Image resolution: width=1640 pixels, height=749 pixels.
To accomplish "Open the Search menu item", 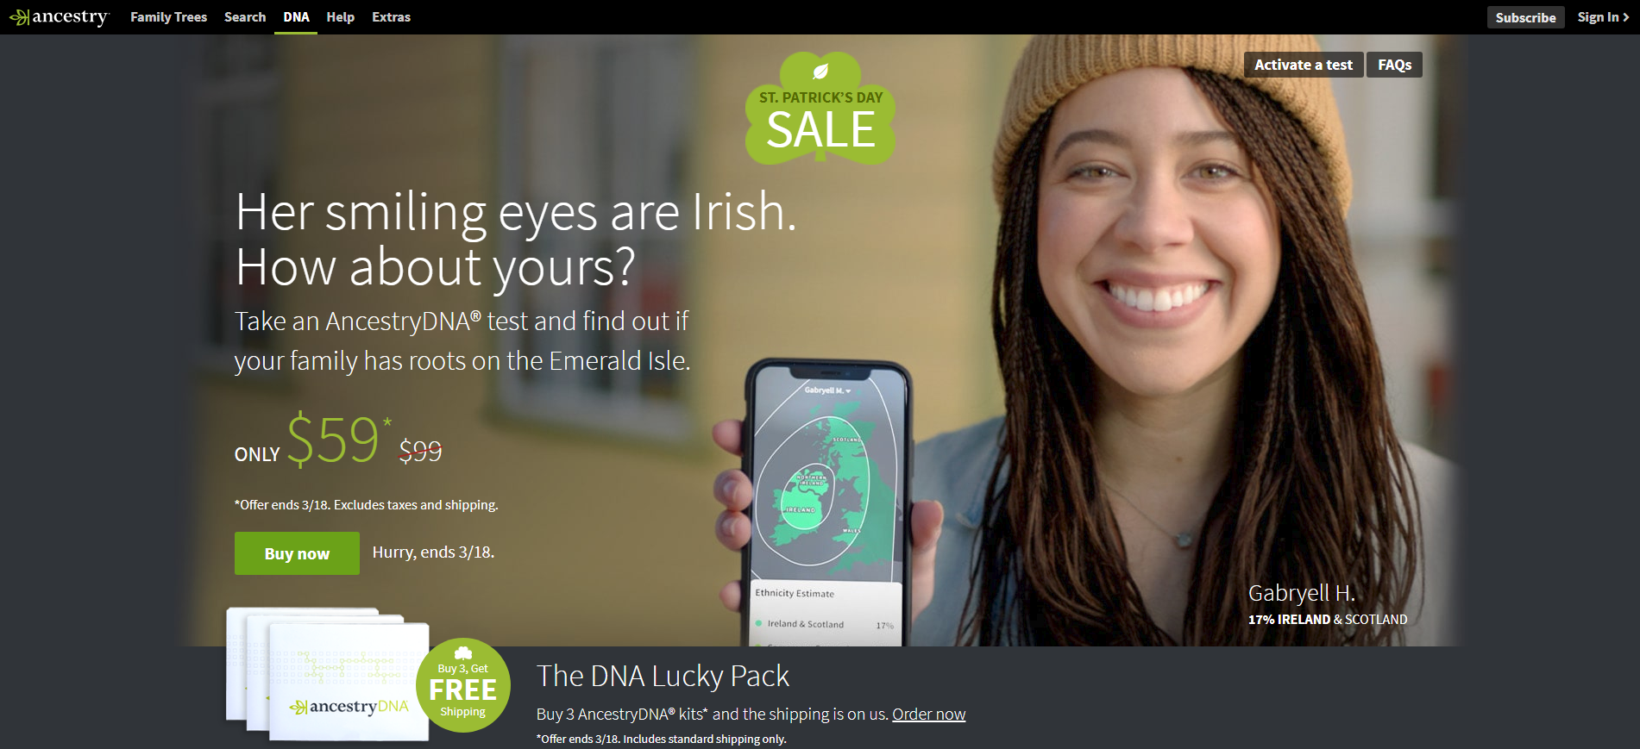I will click(245, 17).
